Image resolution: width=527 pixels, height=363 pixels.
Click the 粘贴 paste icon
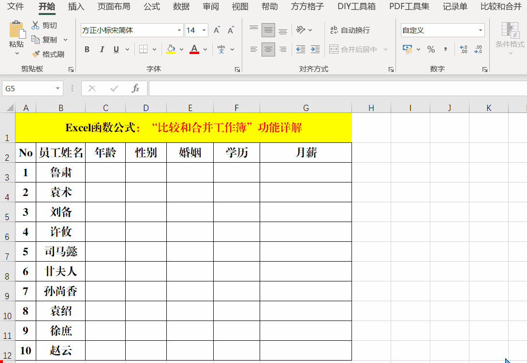coord(17,29)
